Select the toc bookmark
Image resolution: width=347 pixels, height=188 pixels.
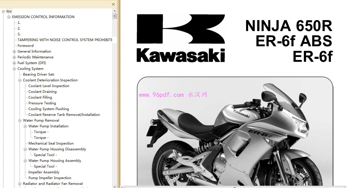click(9, 11)
